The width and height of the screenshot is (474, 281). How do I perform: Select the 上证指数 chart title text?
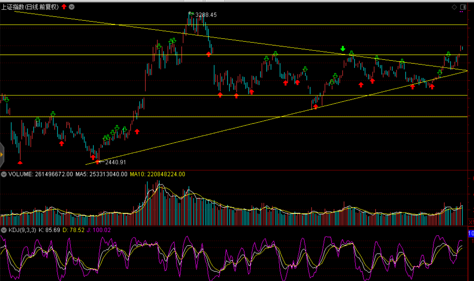click(x=30, y=7)
